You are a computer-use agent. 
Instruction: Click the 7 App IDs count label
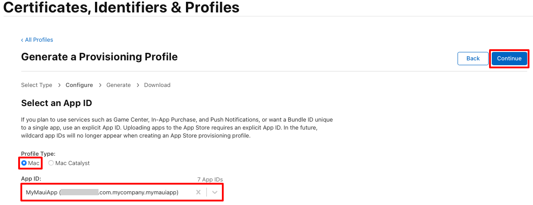click(x=210, y=179)
